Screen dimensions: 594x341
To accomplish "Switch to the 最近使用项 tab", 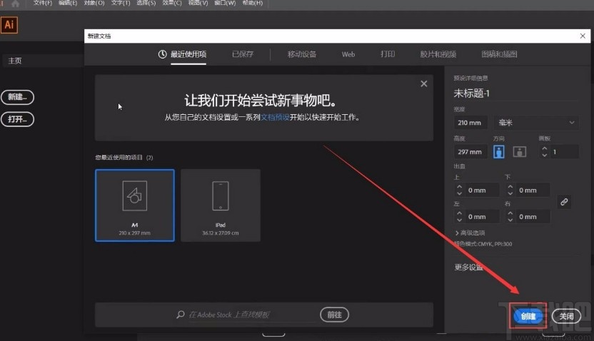I will coord(188,54).
